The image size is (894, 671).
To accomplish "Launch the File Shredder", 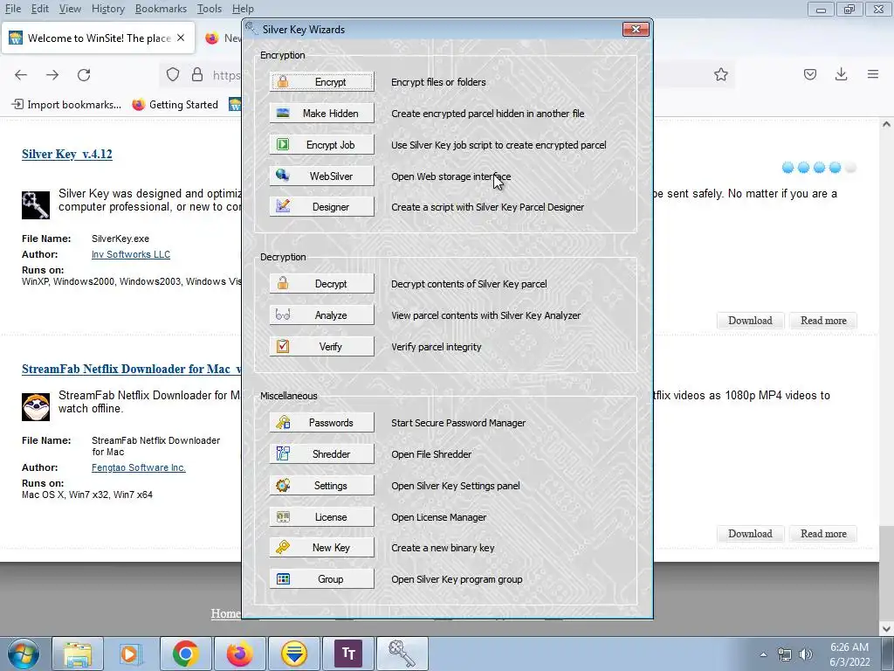I will pos(321,454).
